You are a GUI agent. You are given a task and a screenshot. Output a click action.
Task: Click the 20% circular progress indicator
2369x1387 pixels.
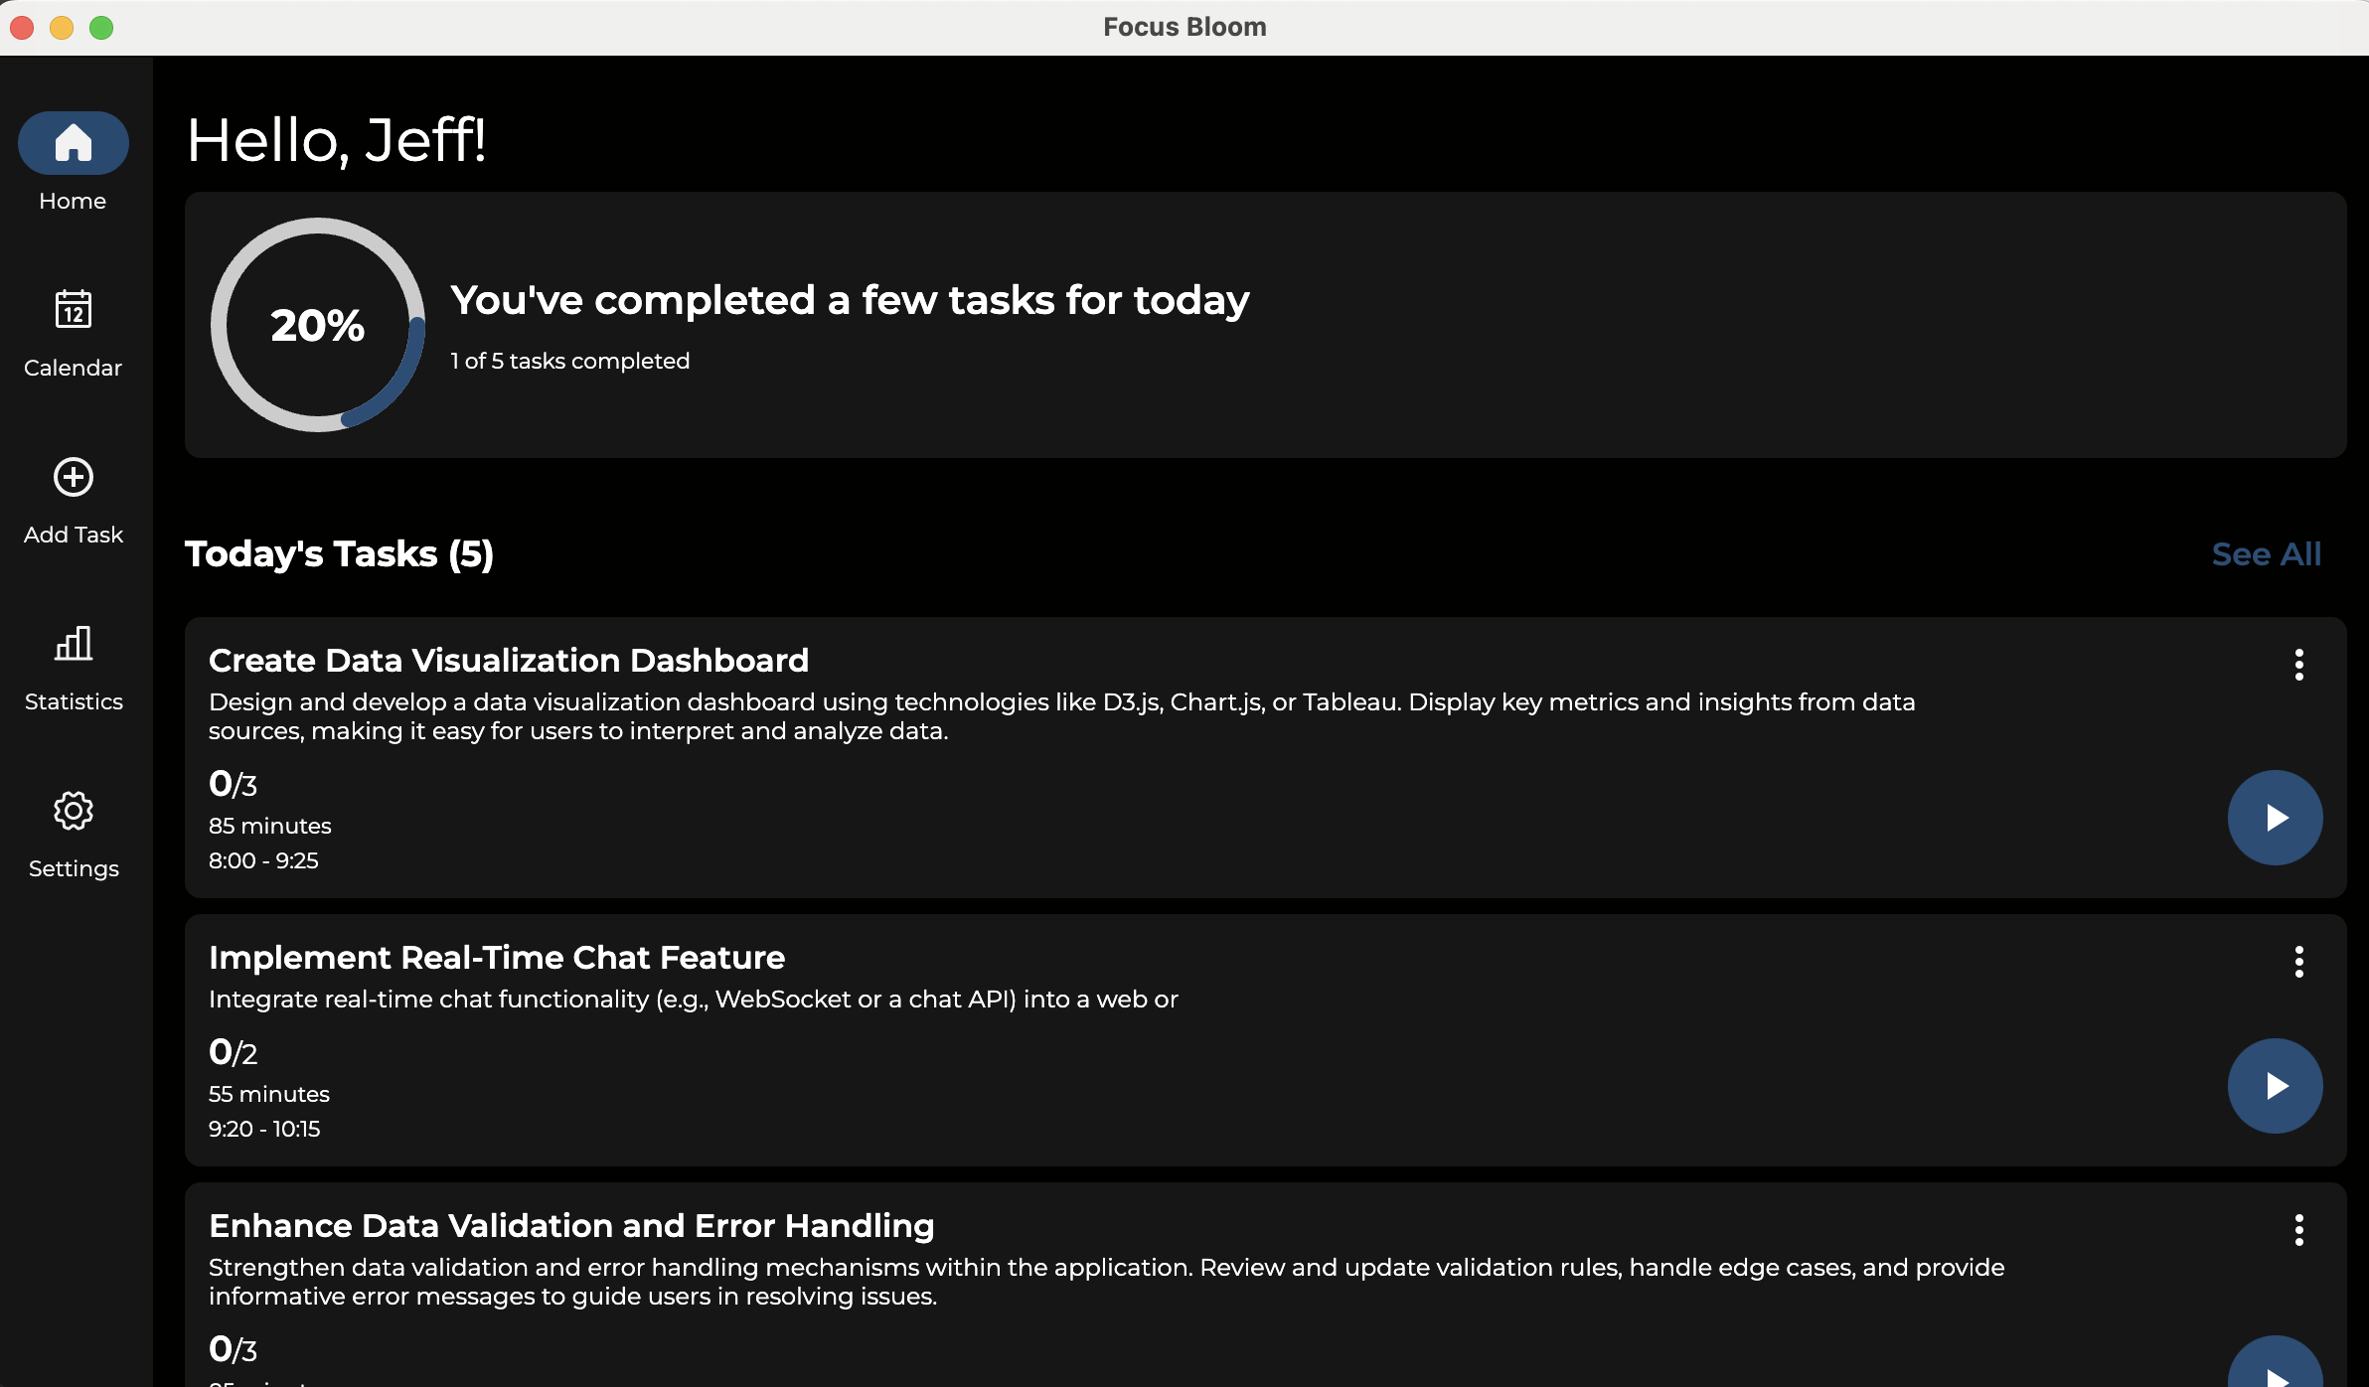pyautogui.click(x=318, y=325)
